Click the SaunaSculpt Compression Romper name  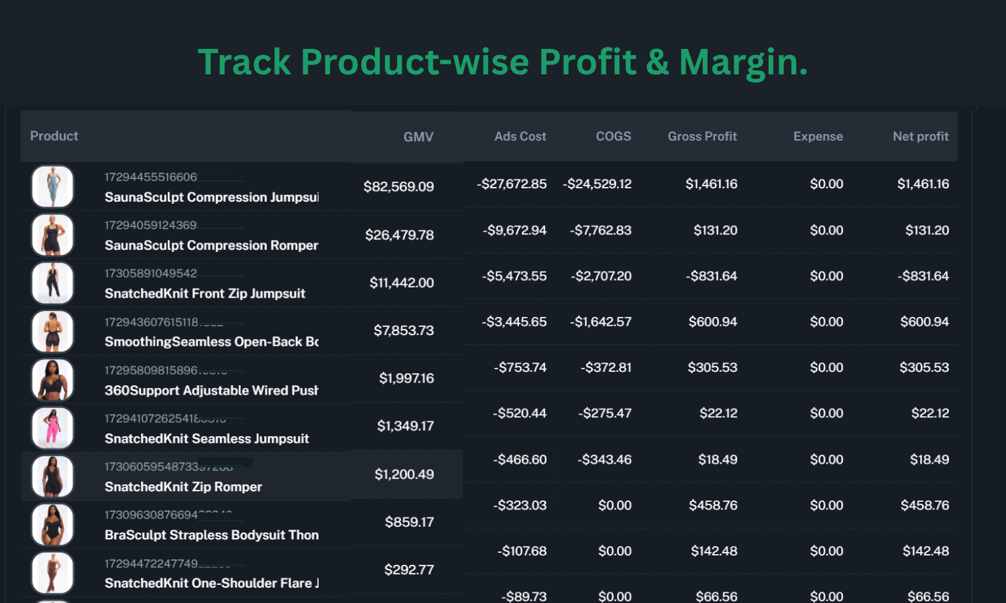click(x=211, y=246)
